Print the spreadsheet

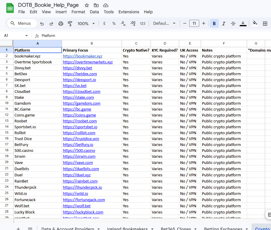coord(61,24)
